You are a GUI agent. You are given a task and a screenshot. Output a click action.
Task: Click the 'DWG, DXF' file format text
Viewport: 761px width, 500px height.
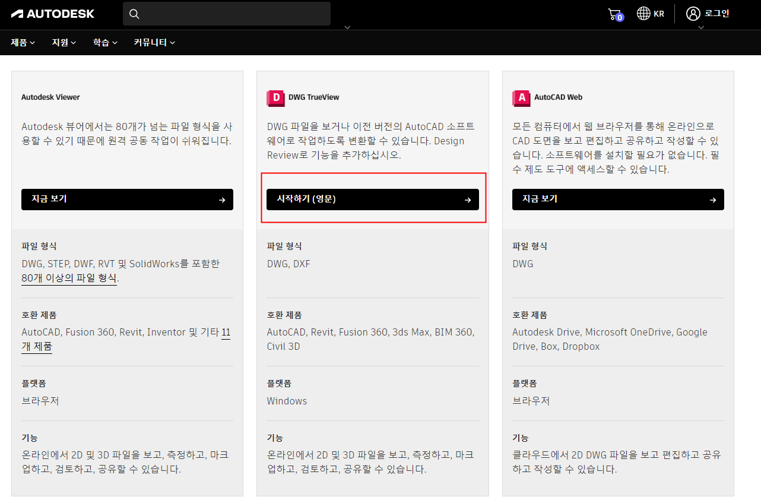[288, 264]
